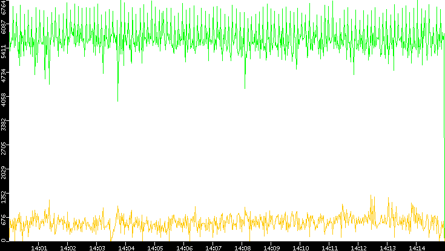Click the green line's deepest dip before 14:04
Image resolution: width=445 pixels, height=251 pixels.
click(118, 101)
